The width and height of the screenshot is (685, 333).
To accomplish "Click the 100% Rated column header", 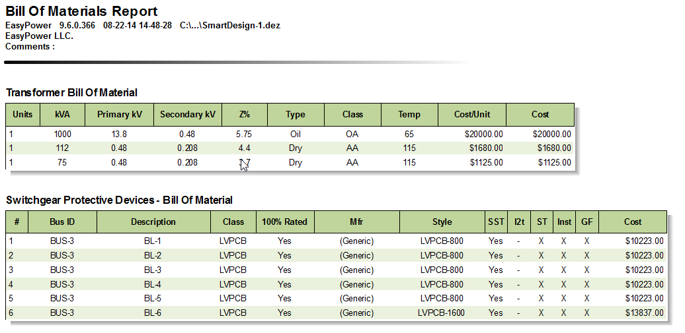I will pos(284,222).
